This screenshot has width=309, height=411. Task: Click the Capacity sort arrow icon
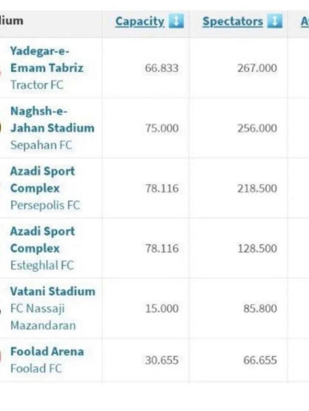[x=176, y=21]
